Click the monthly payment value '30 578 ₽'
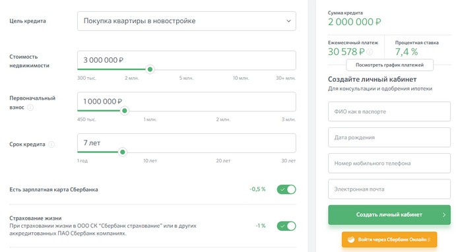This screenshot has width=462, height=252. point(346,52)
